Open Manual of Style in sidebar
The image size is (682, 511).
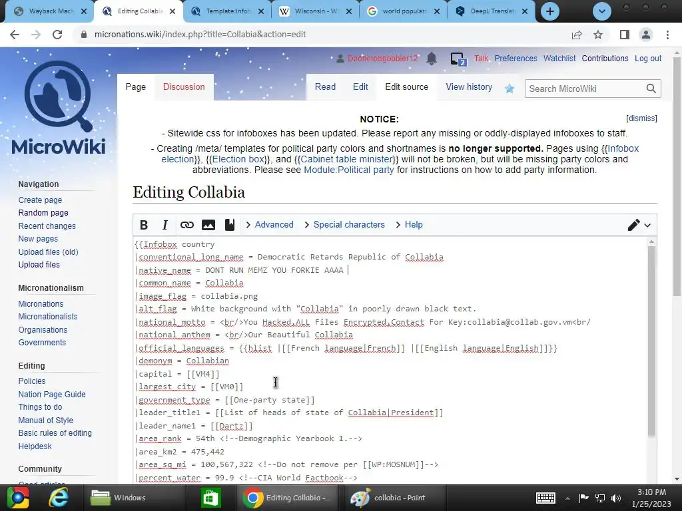click(46, 421)
